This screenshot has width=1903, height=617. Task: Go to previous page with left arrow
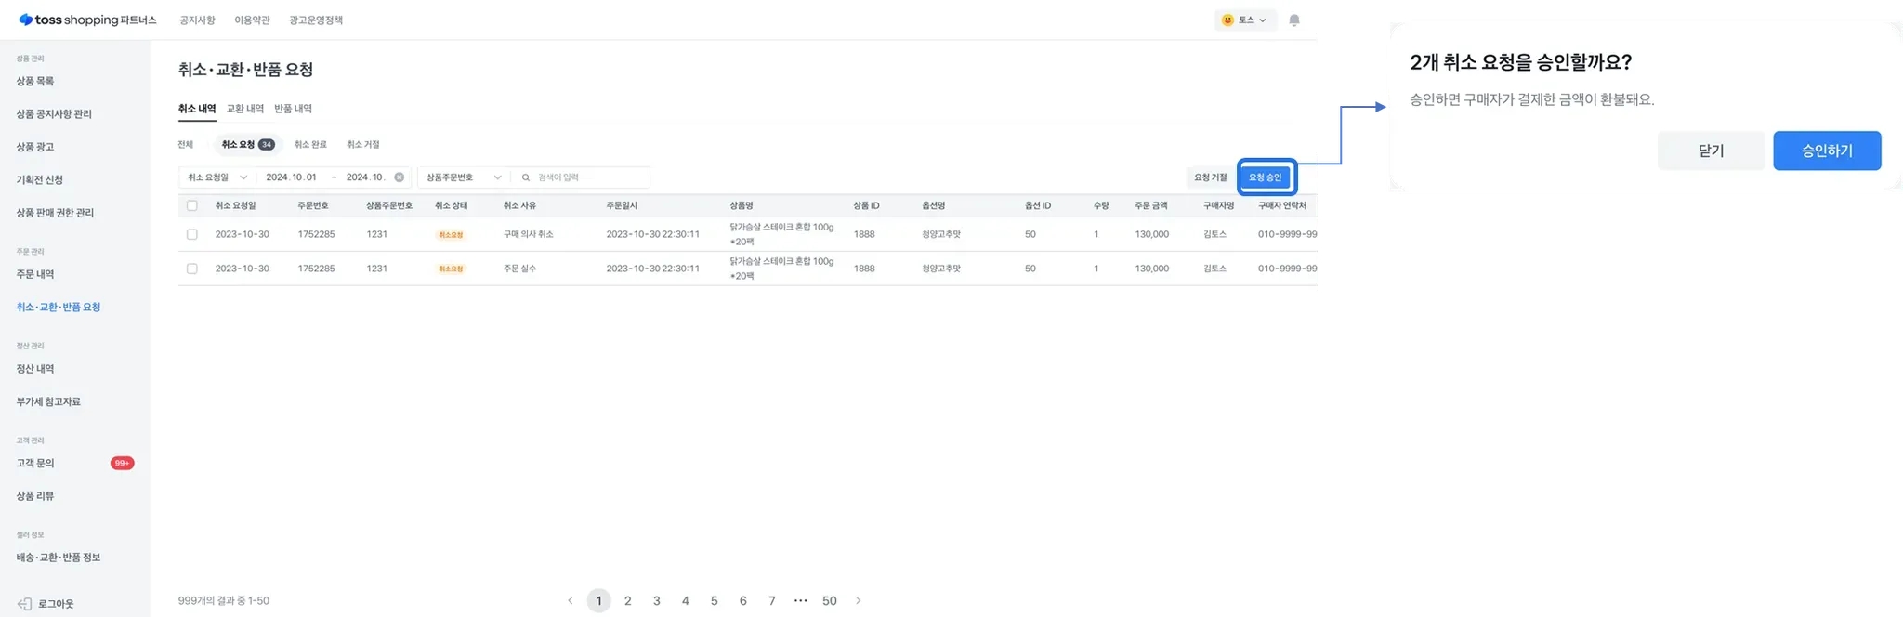click(570, 601)
